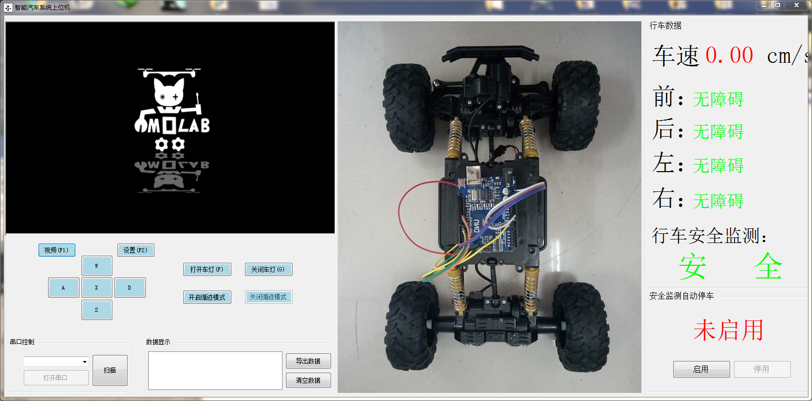Viewport: 812px width, 401px height.
Task: Clear data with 清空数据 button
Action: 308,380
